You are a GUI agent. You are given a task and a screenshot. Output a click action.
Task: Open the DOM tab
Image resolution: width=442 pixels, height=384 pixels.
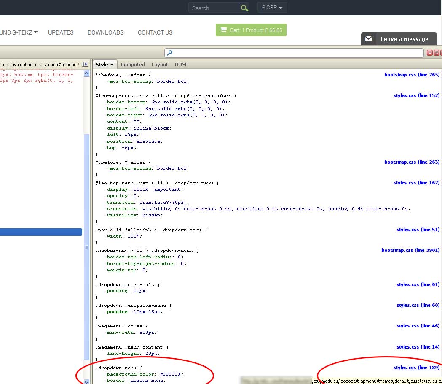click(x=180, y=65)
